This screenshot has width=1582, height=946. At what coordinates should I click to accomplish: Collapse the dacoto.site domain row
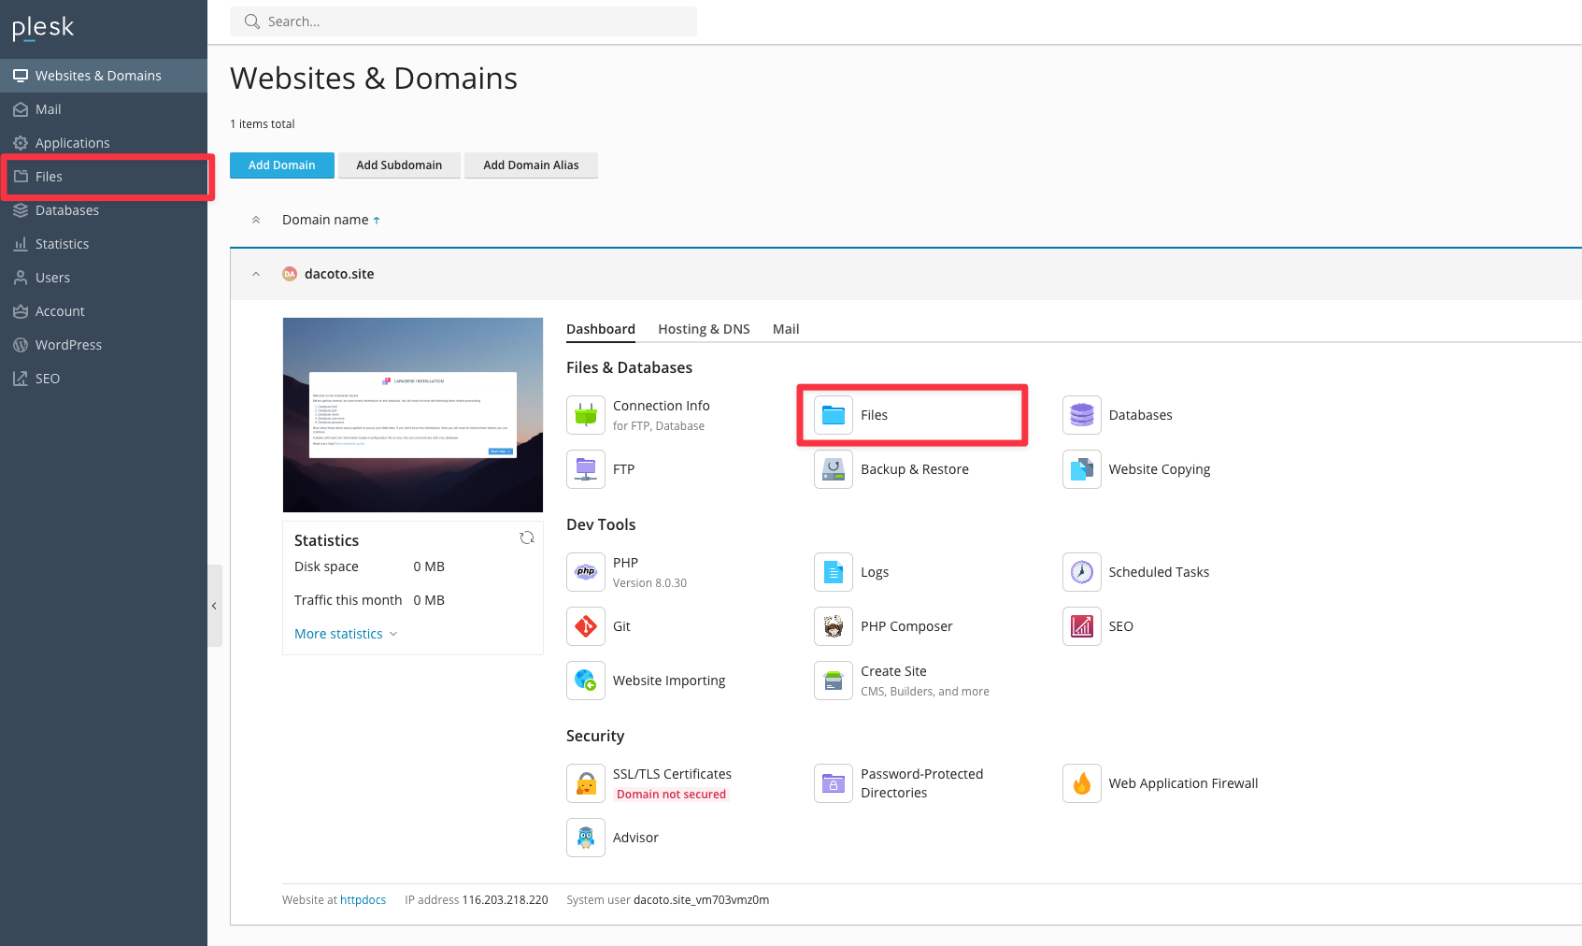point(256,274)
